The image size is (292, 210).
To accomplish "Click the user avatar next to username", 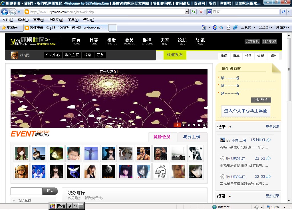I will pyautogui.click(x=14, y=55).
